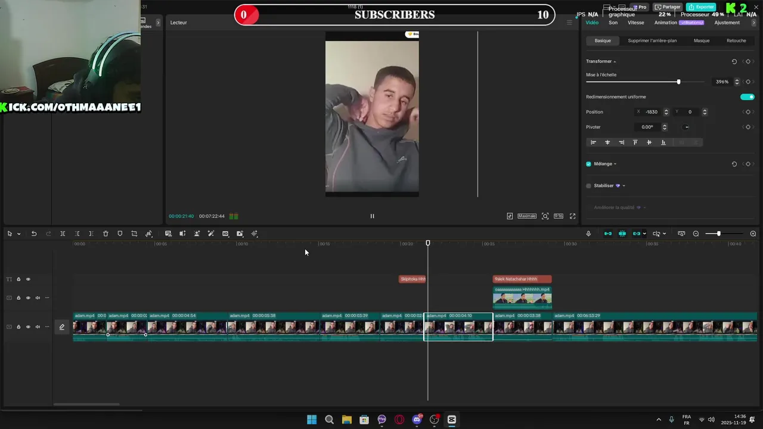
Task: Click the timeline zoom slider handle
Action: (718, 234)
